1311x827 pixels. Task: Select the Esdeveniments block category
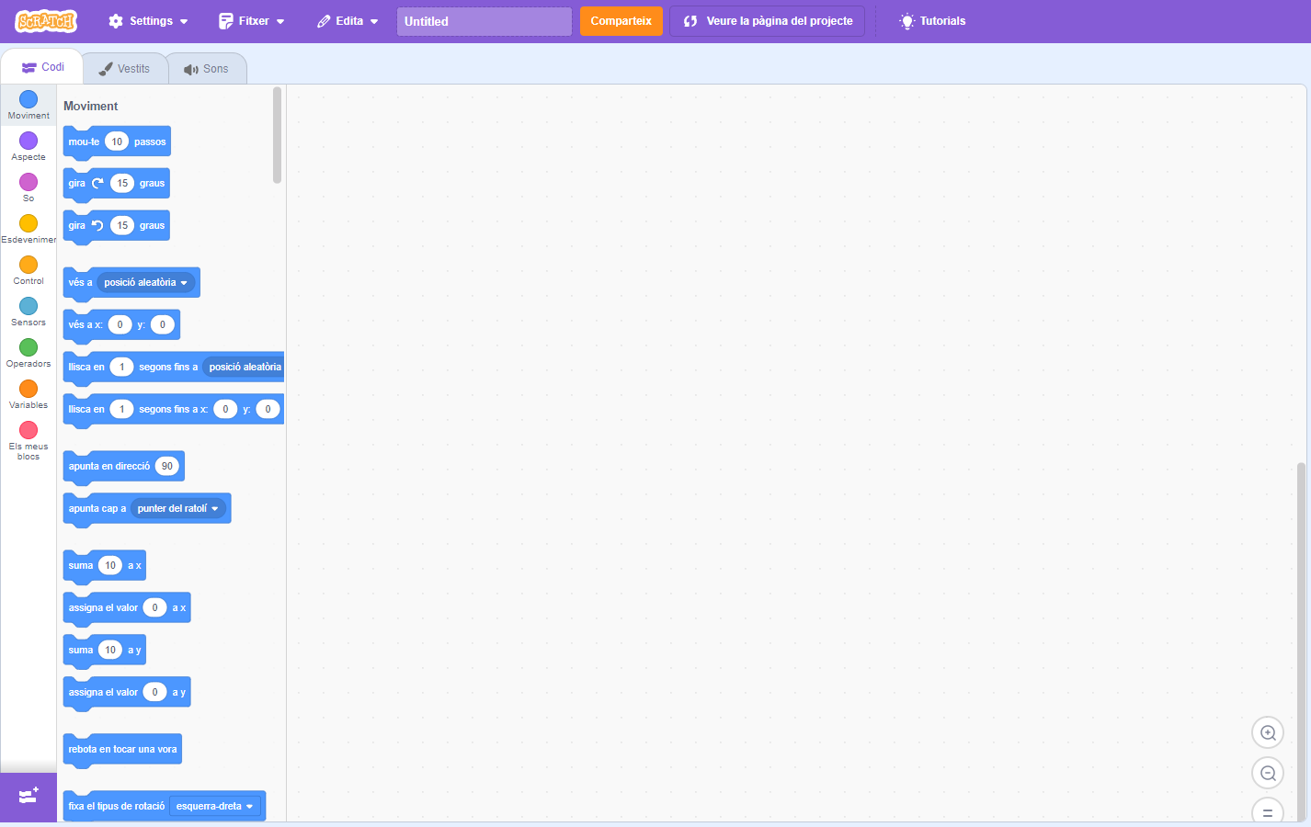(28, 228)
